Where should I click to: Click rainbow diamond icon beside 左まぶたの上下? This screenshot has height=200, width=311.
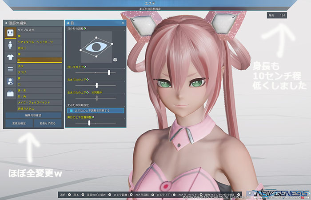point(88,92)
